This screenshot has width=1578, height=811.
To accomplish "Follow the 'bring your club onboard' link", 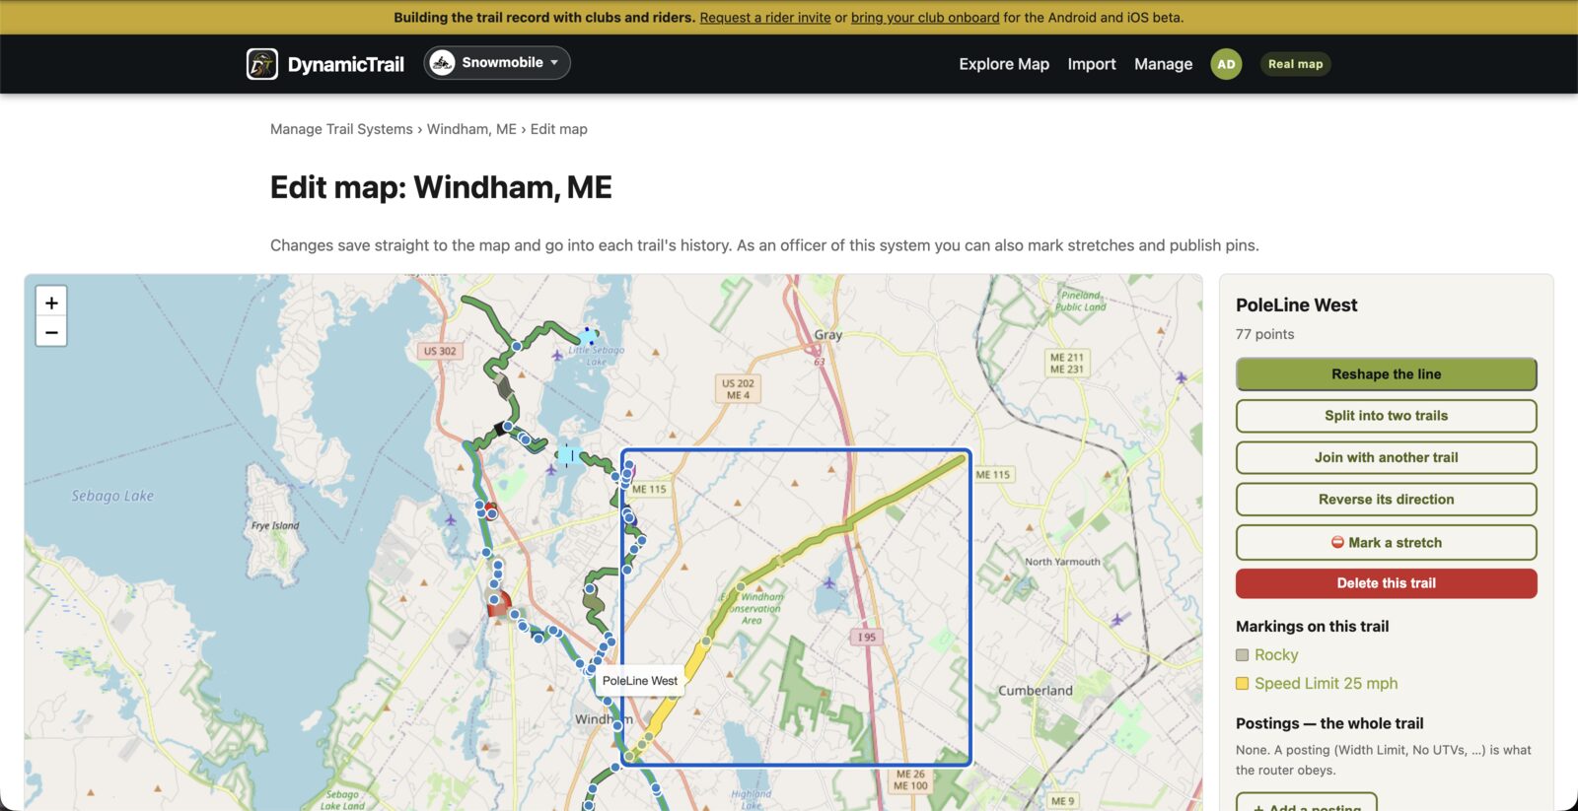I will pos(925,18).
